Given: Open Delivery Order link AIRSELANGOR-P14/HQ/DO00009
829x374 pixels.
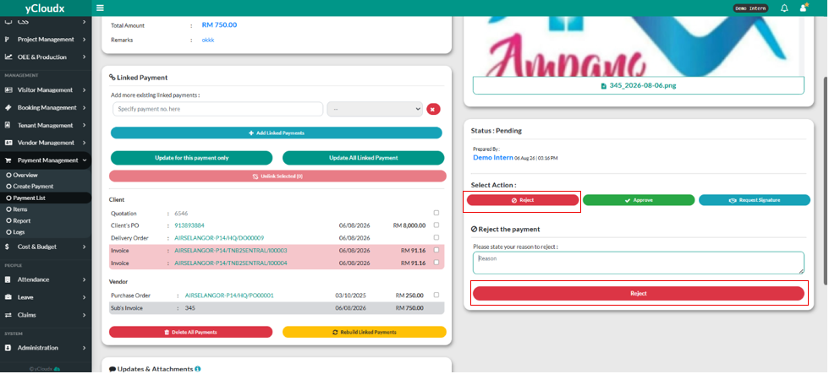Looking at the screenshot, I should (x=219, y=238).
